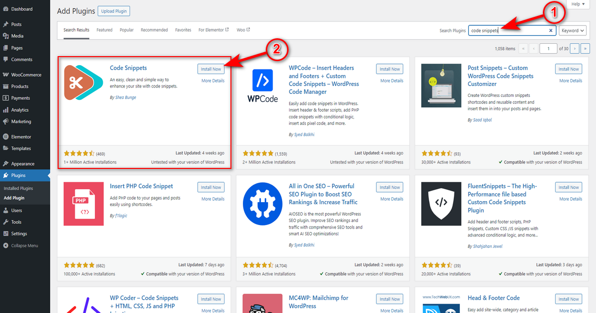Click the Payments icon in sidebar
Image resolution: width=596 pixels, height=313 pixels.
(x=5, y=98)
